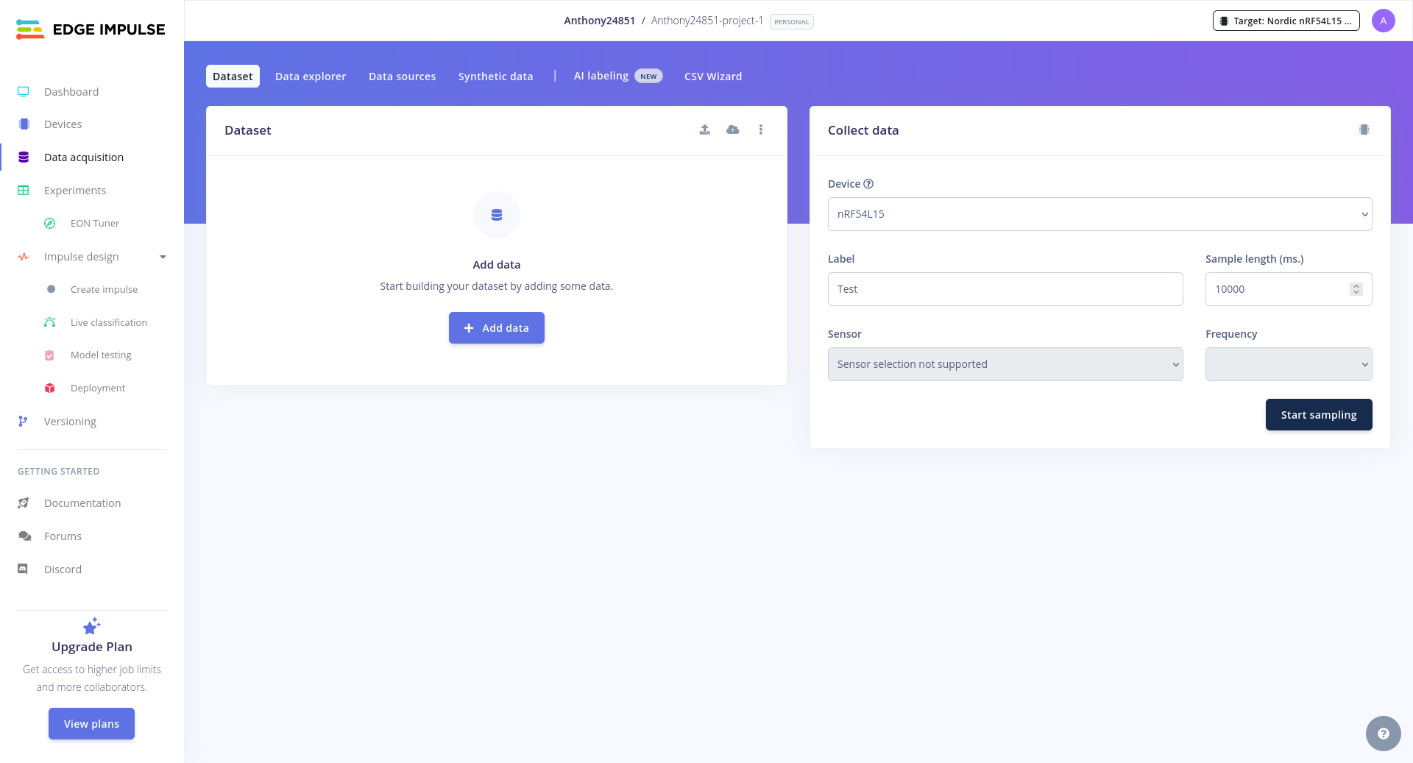Viewport: 1413px width, 763px height.
Task: Click the device icon in Collect data header
Action: pyautogui.click(x=1364, y=129)
